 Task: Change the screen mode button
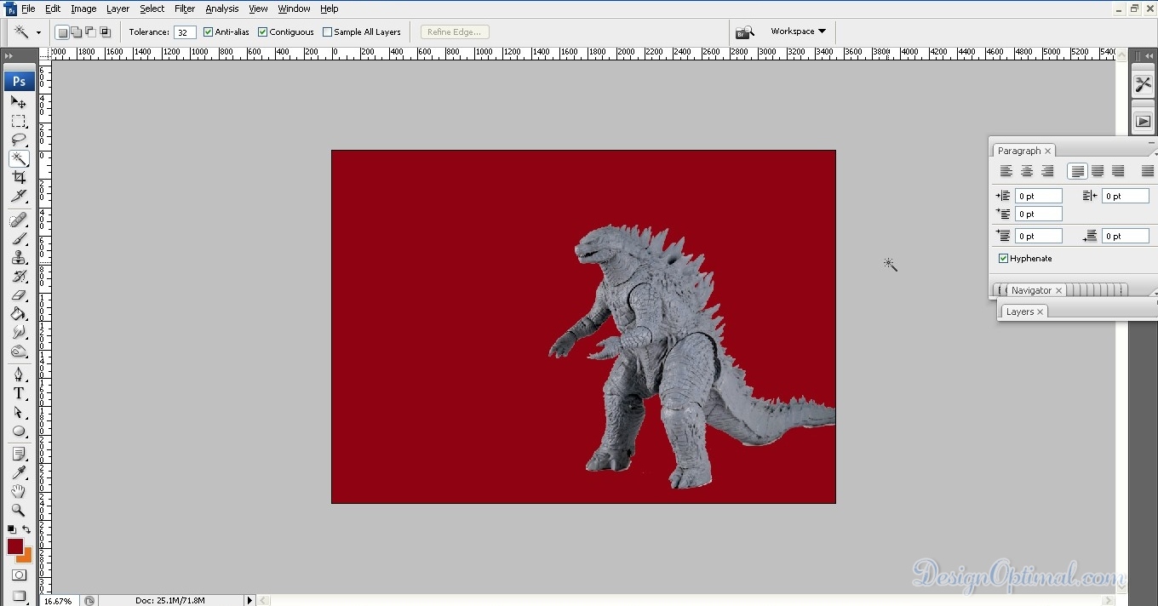19,596
